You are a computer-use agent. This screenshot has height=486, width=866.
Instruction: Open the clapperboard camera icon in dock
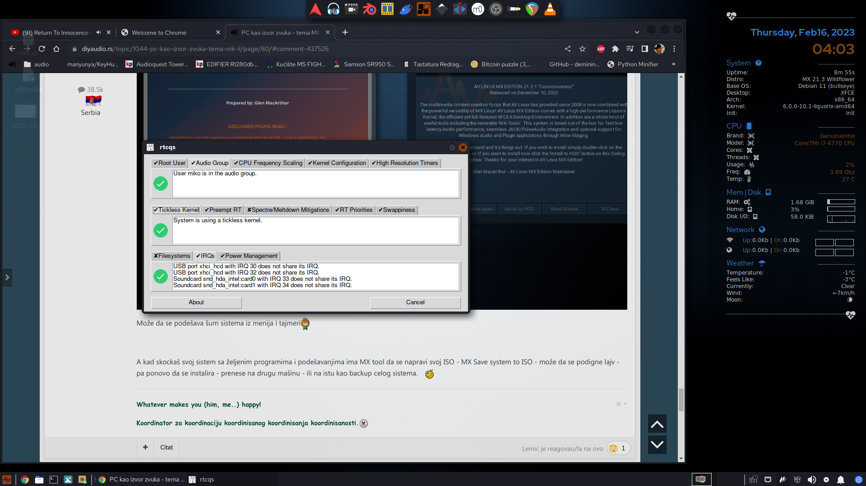(352, 9)
